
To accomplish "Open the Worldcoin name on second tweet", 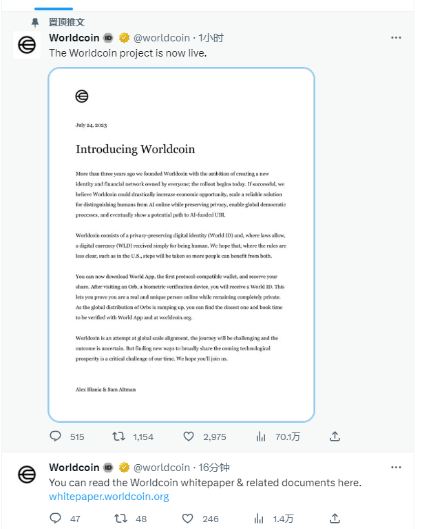I will tap(74, 468).
